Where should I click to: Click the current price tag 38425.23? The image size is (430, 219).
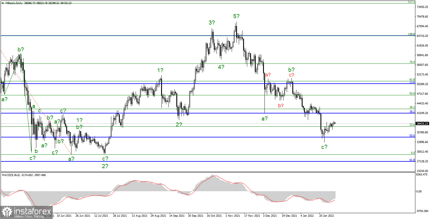coord(423,123)
